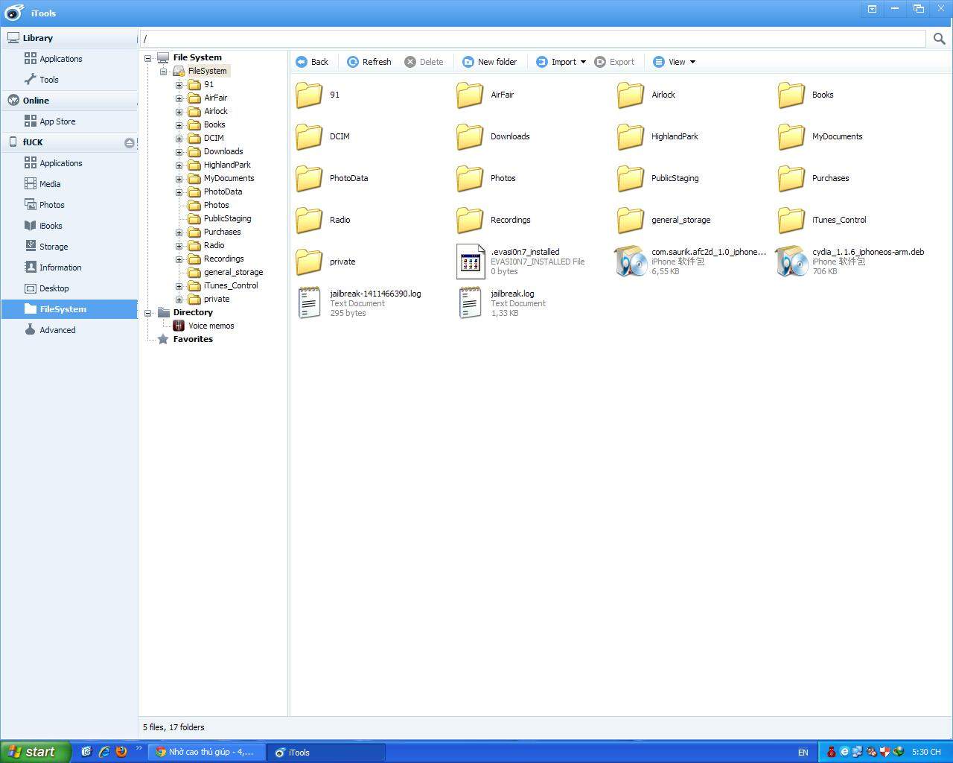Switch to device Photos section
The image size is (953, 763).
(52, 205)
